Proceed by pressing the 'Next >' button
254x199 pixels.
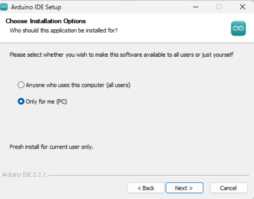[184, 188]
